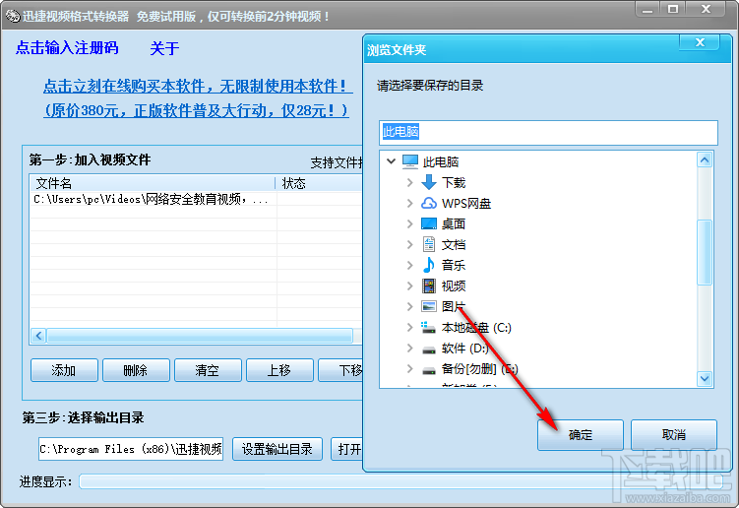Click the 文档 document icon
739x508 pixels.
pos(429,244)
